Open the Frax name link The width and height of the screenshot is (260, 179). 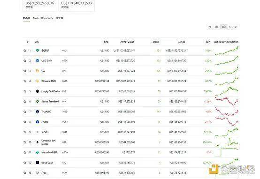tap(44, 173)
